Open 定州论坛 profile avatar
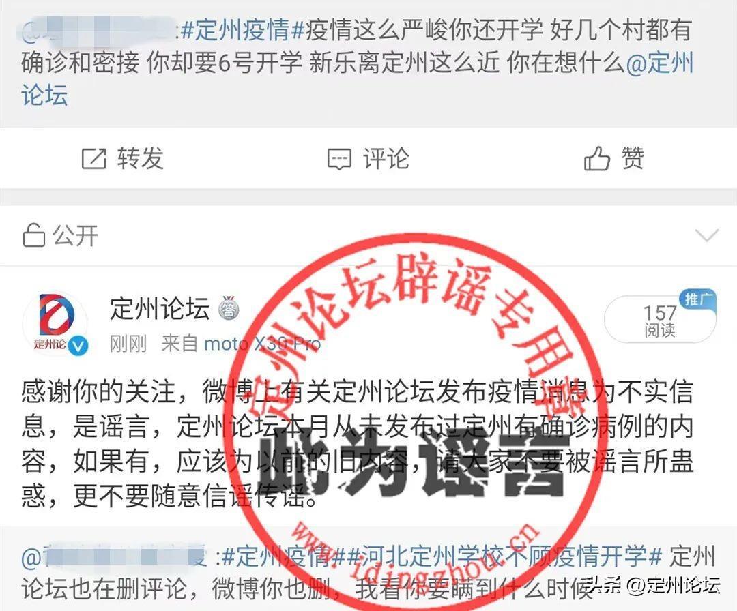737x611 pixels. pyautogui.click(x=55, y=323)
